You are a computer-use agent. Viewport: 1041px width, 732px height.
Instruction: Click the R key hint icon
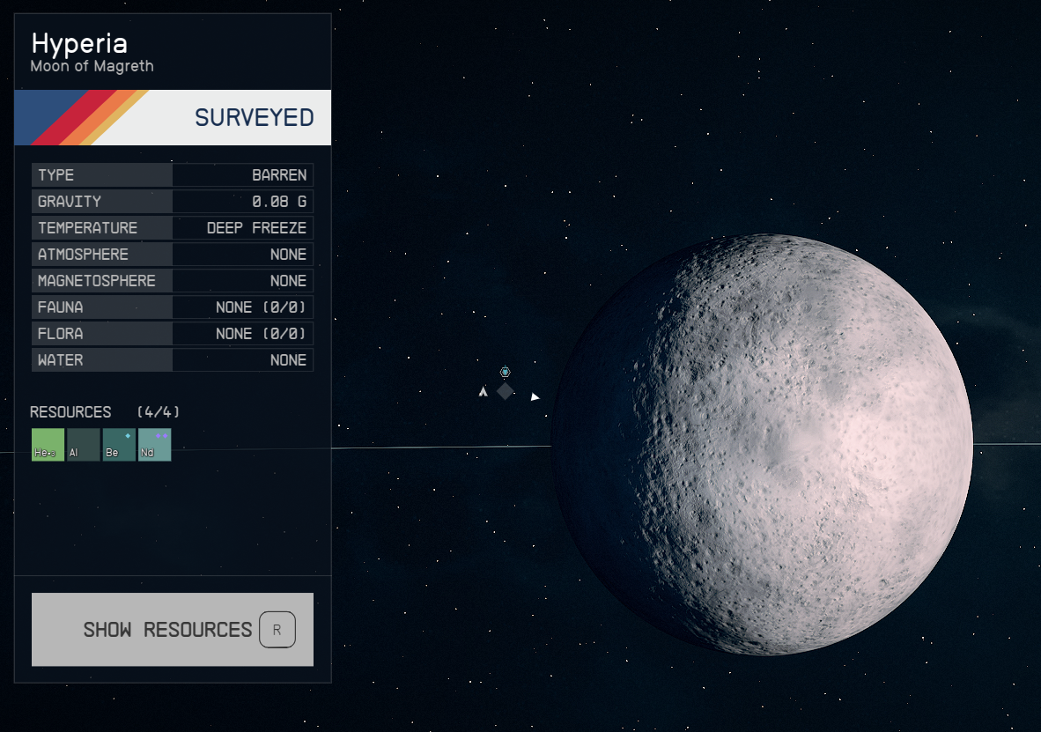pos(277,630)
